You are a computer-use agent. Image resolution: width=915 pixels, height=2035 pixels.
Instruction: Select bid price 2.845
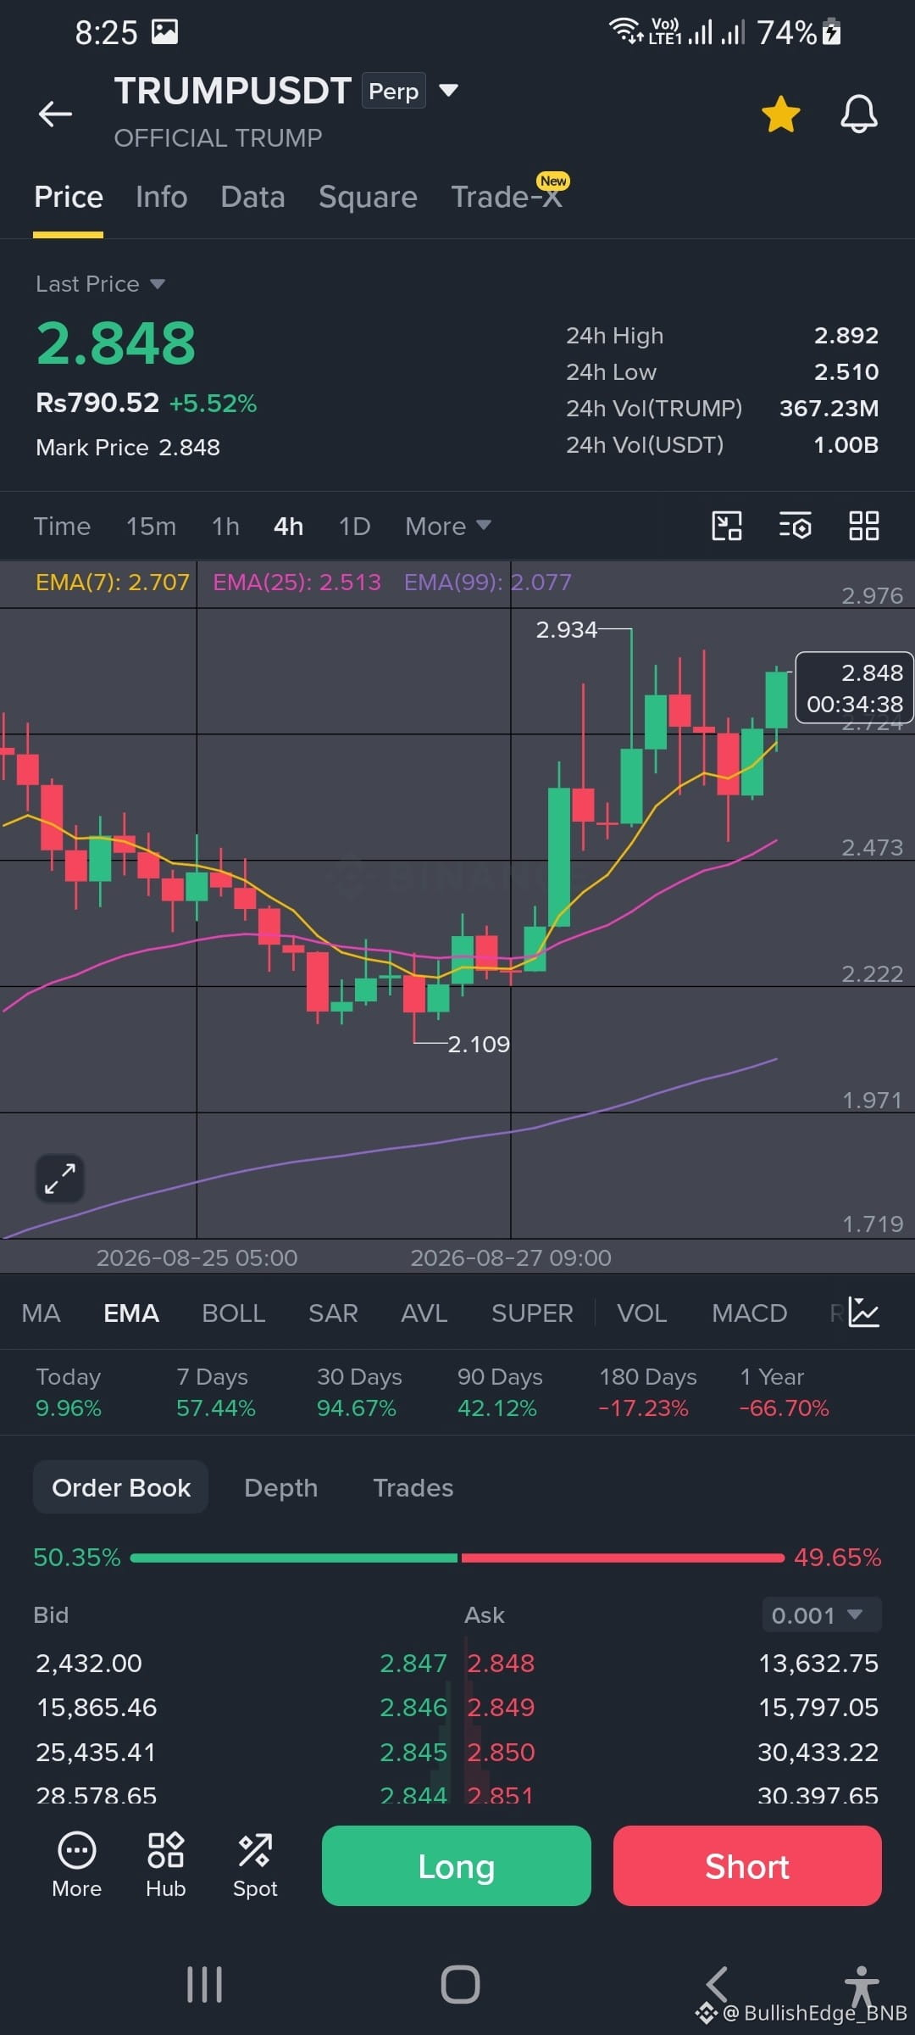[x=413, y=1752]
